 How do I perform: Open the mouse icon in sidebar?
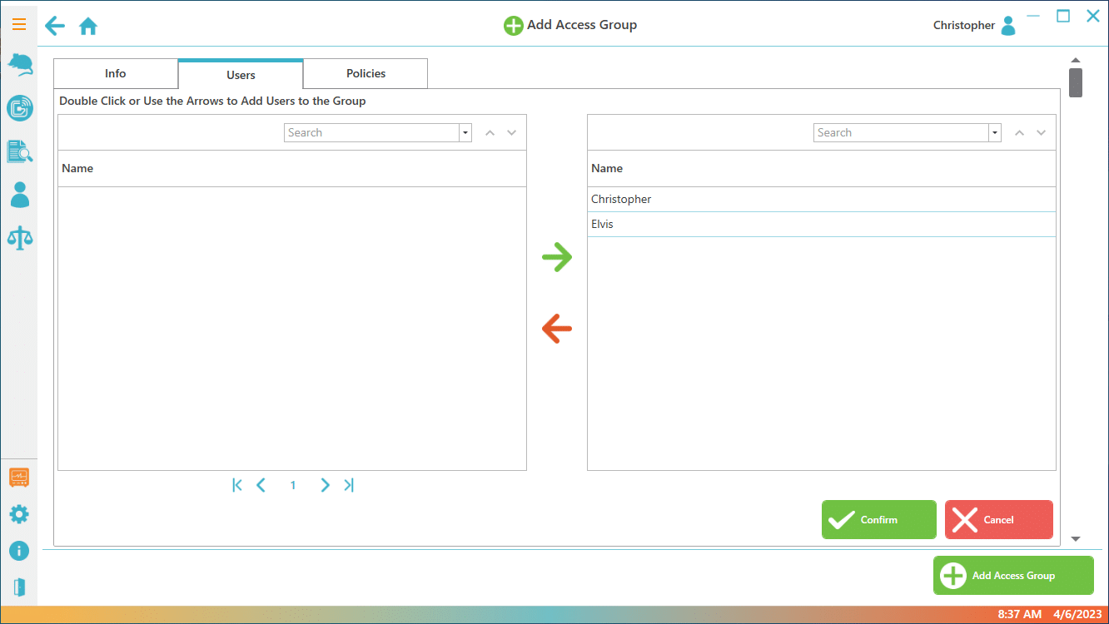click(x=19, y=65)
